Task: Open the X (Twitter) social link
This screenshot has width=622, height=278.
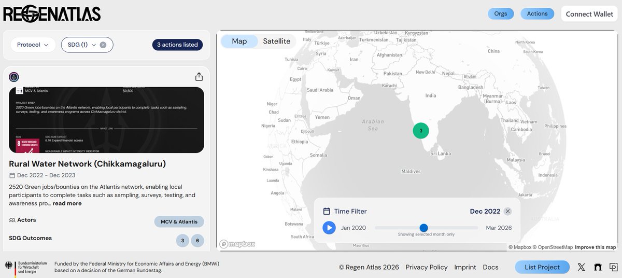Action: 582,267
